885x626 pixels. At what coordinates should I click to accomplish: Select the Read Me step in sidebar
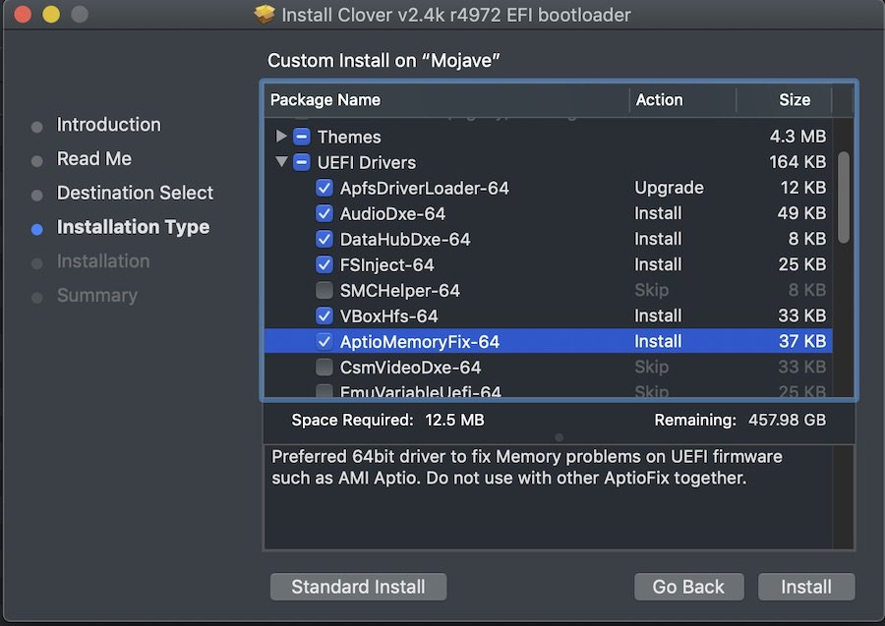coord(94,159)
